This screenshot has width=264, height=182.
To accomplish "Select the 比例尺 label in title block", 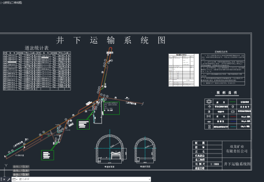I will tap(200, 164).
